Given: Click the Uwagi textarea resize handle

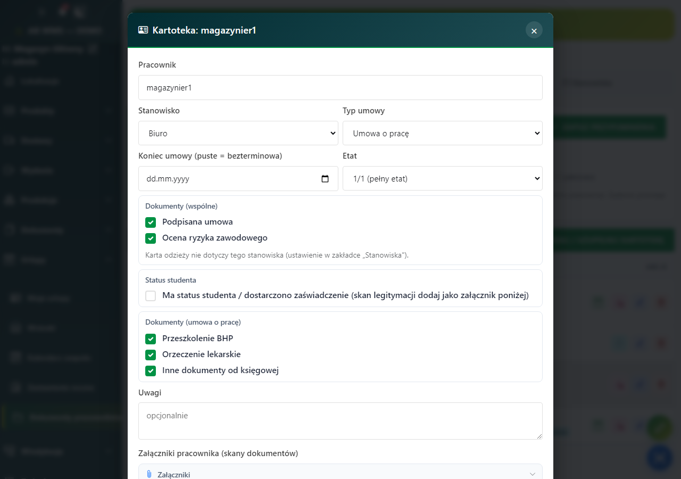Looking at the screenshot, I should (539, 436).
